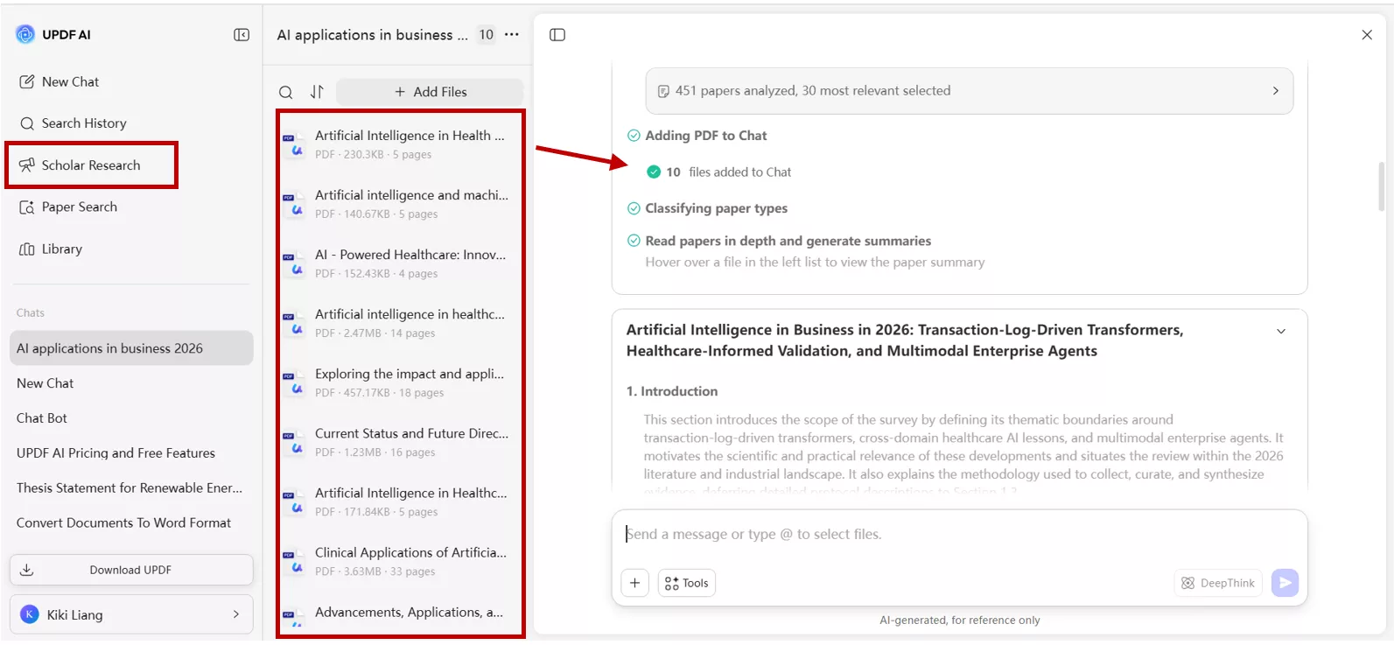This screenshot has width=1394, height=645.
Task: Click the search icon in files panel
Action: pyautogui.click(x=286, y=92)
